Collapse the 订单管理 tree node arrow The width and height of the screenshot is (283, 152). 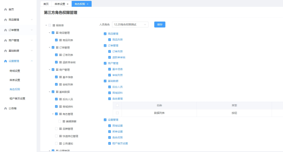[50, 48]
